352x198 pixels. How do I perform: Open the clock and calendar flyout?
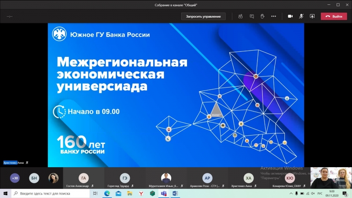pyautogui.click(x=332, y=194)
